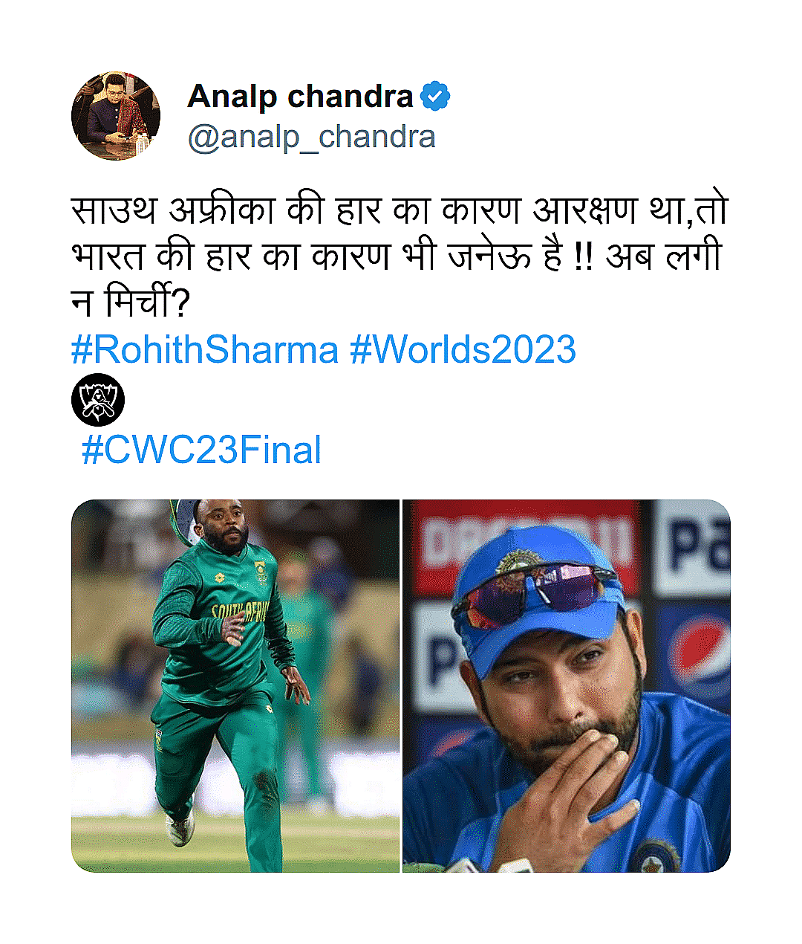
Task: View the blue-cap player photo
Action: point(567,685)
